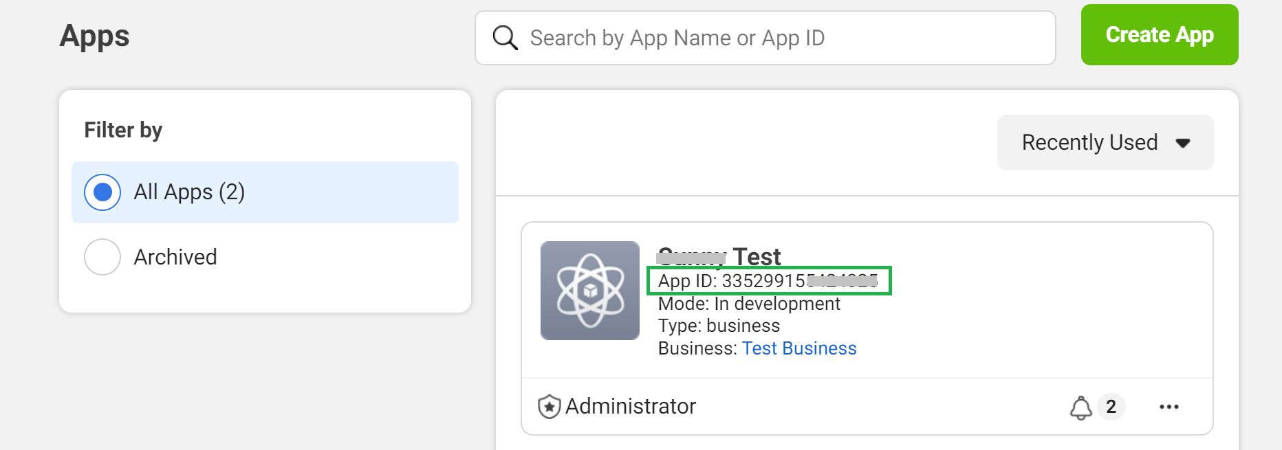Screen dimensions: 1282x450
Task: Click the Mode: In development text
Action: click(748, 304)
